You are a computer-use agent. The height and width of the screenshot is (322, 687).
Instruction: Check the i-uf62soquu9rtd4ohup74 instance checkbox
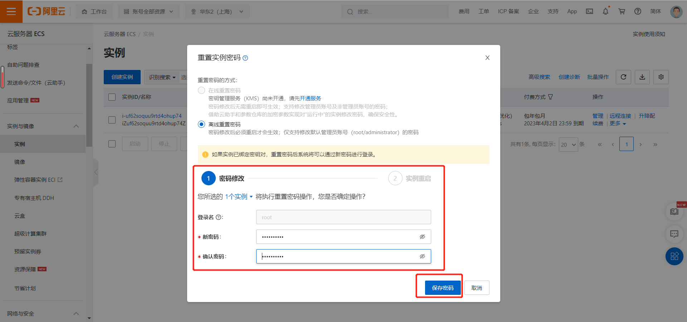pyautogui.click(x=112, y=120)
